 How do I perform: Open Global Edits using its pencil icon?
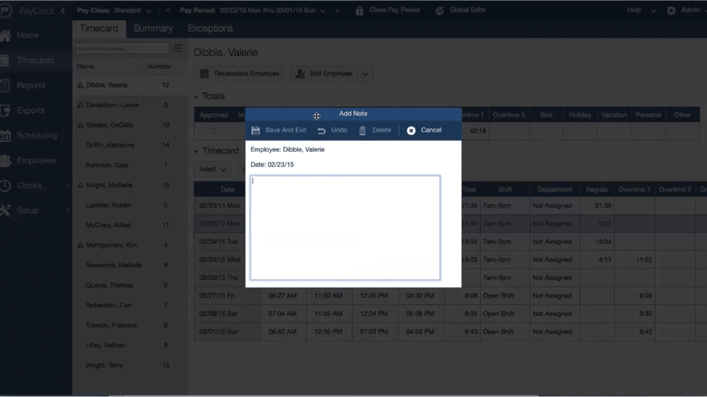[440, 10]
